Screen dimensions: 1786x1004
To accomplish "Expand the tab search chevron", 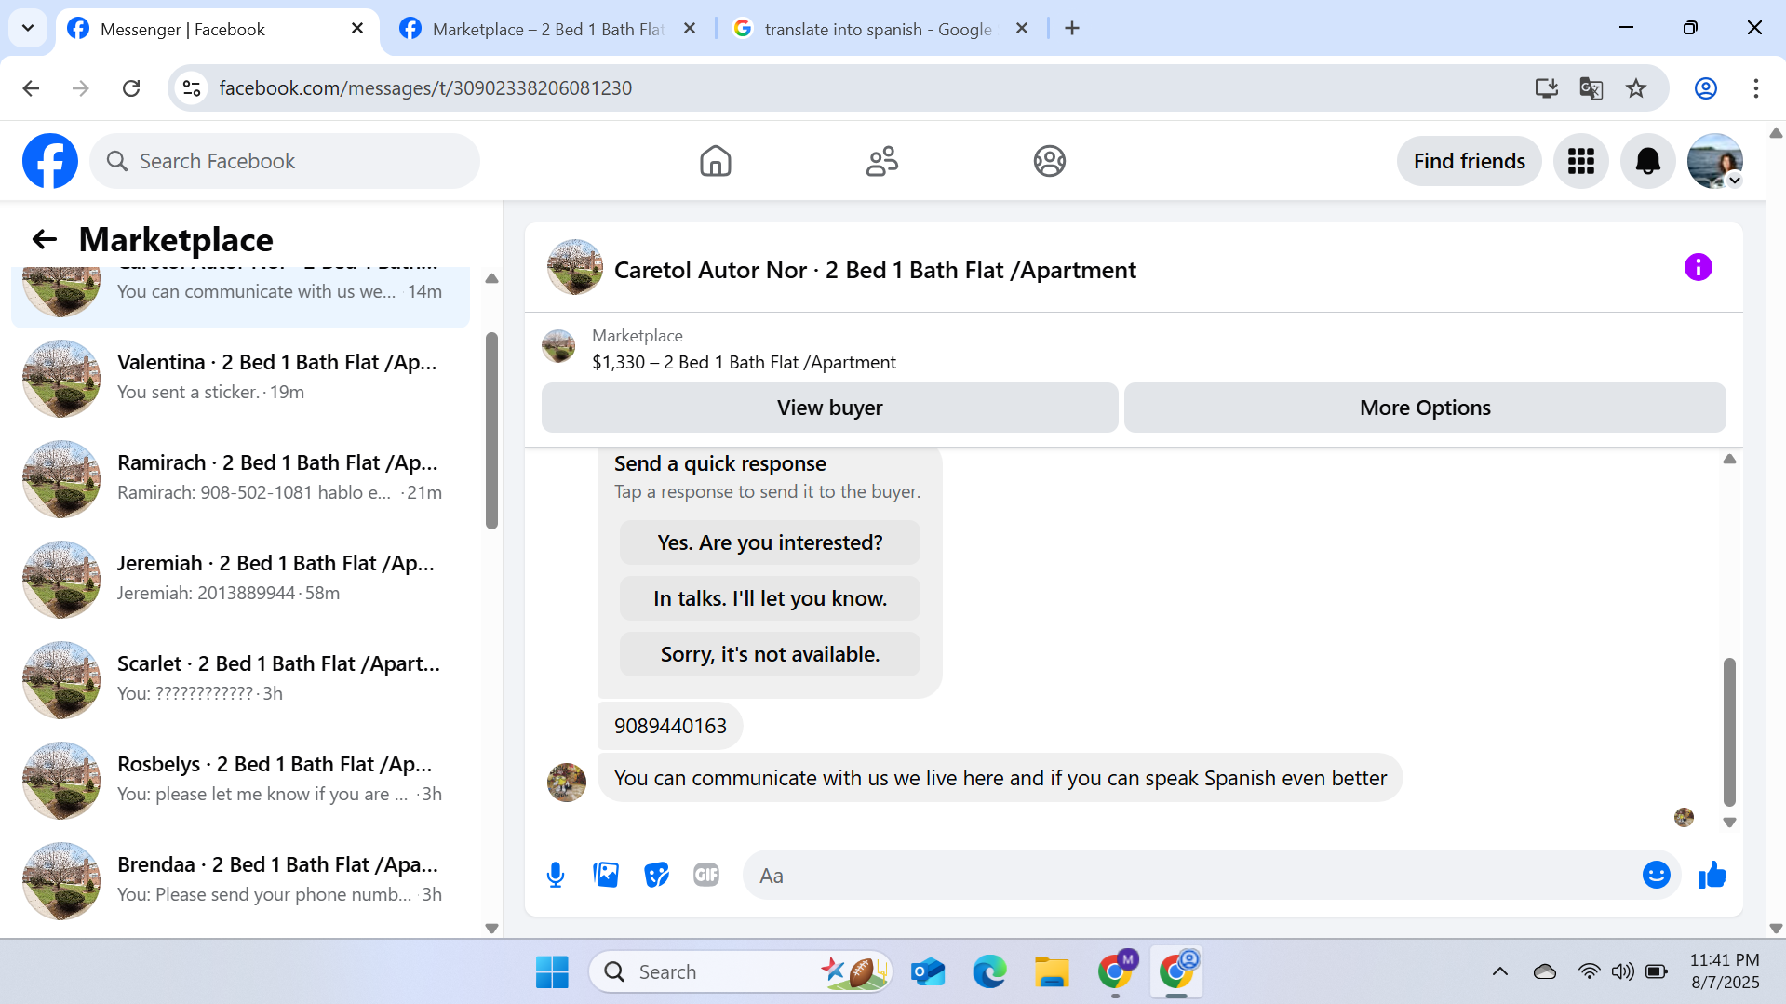I will [28, 28].
